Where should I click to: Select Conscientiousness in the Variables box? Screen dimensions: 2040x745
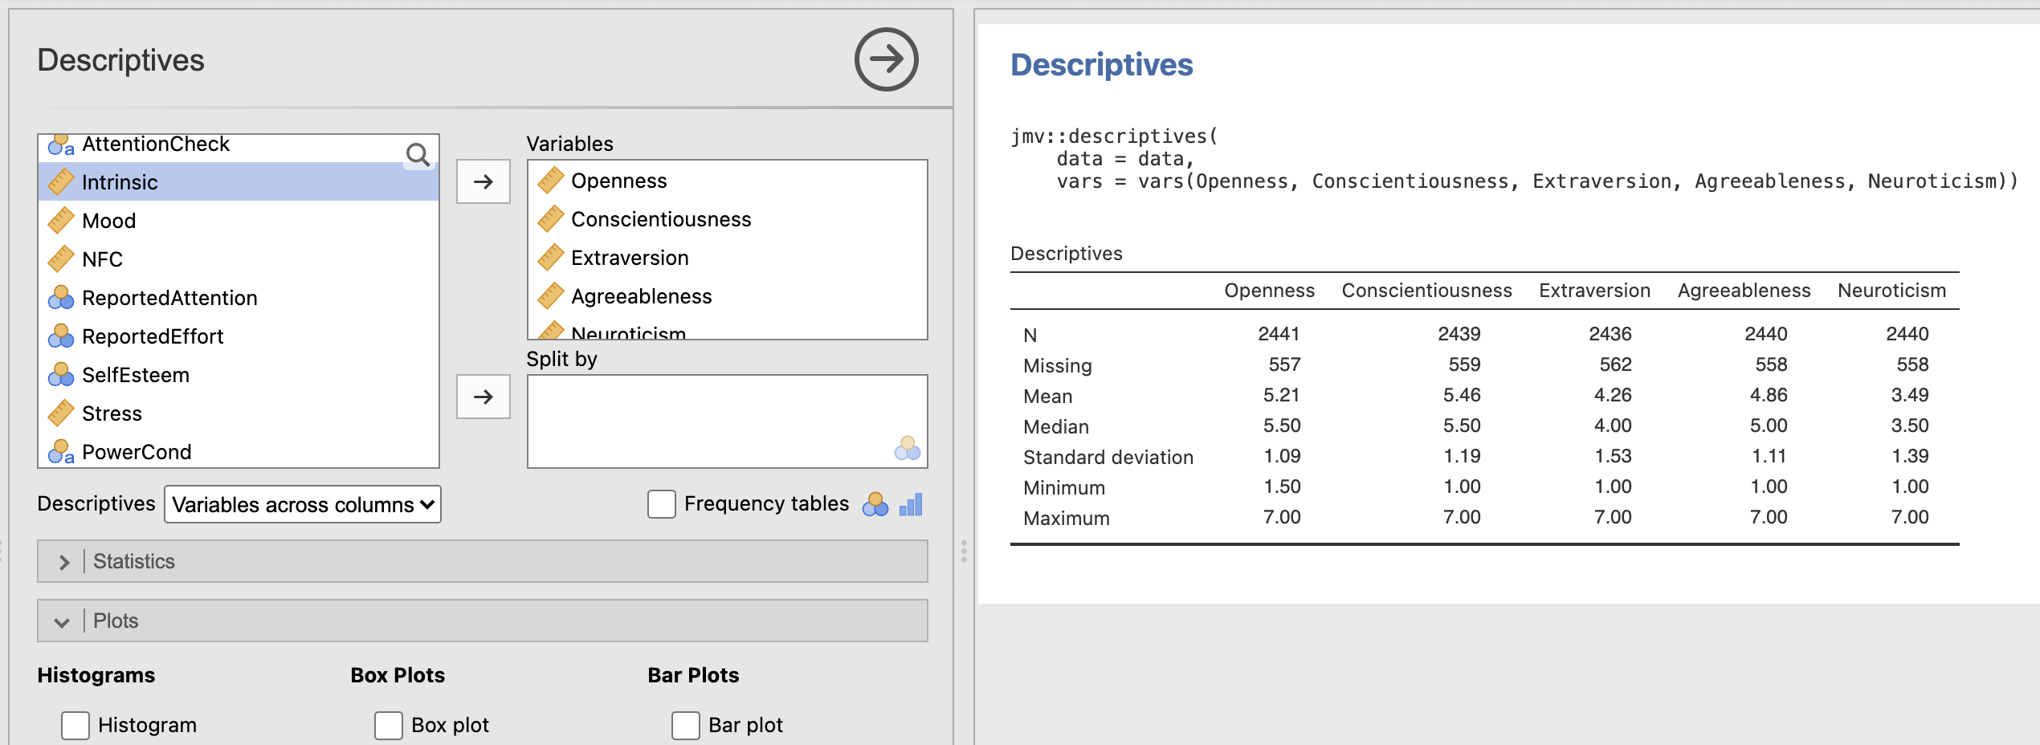tap(728, 219)
